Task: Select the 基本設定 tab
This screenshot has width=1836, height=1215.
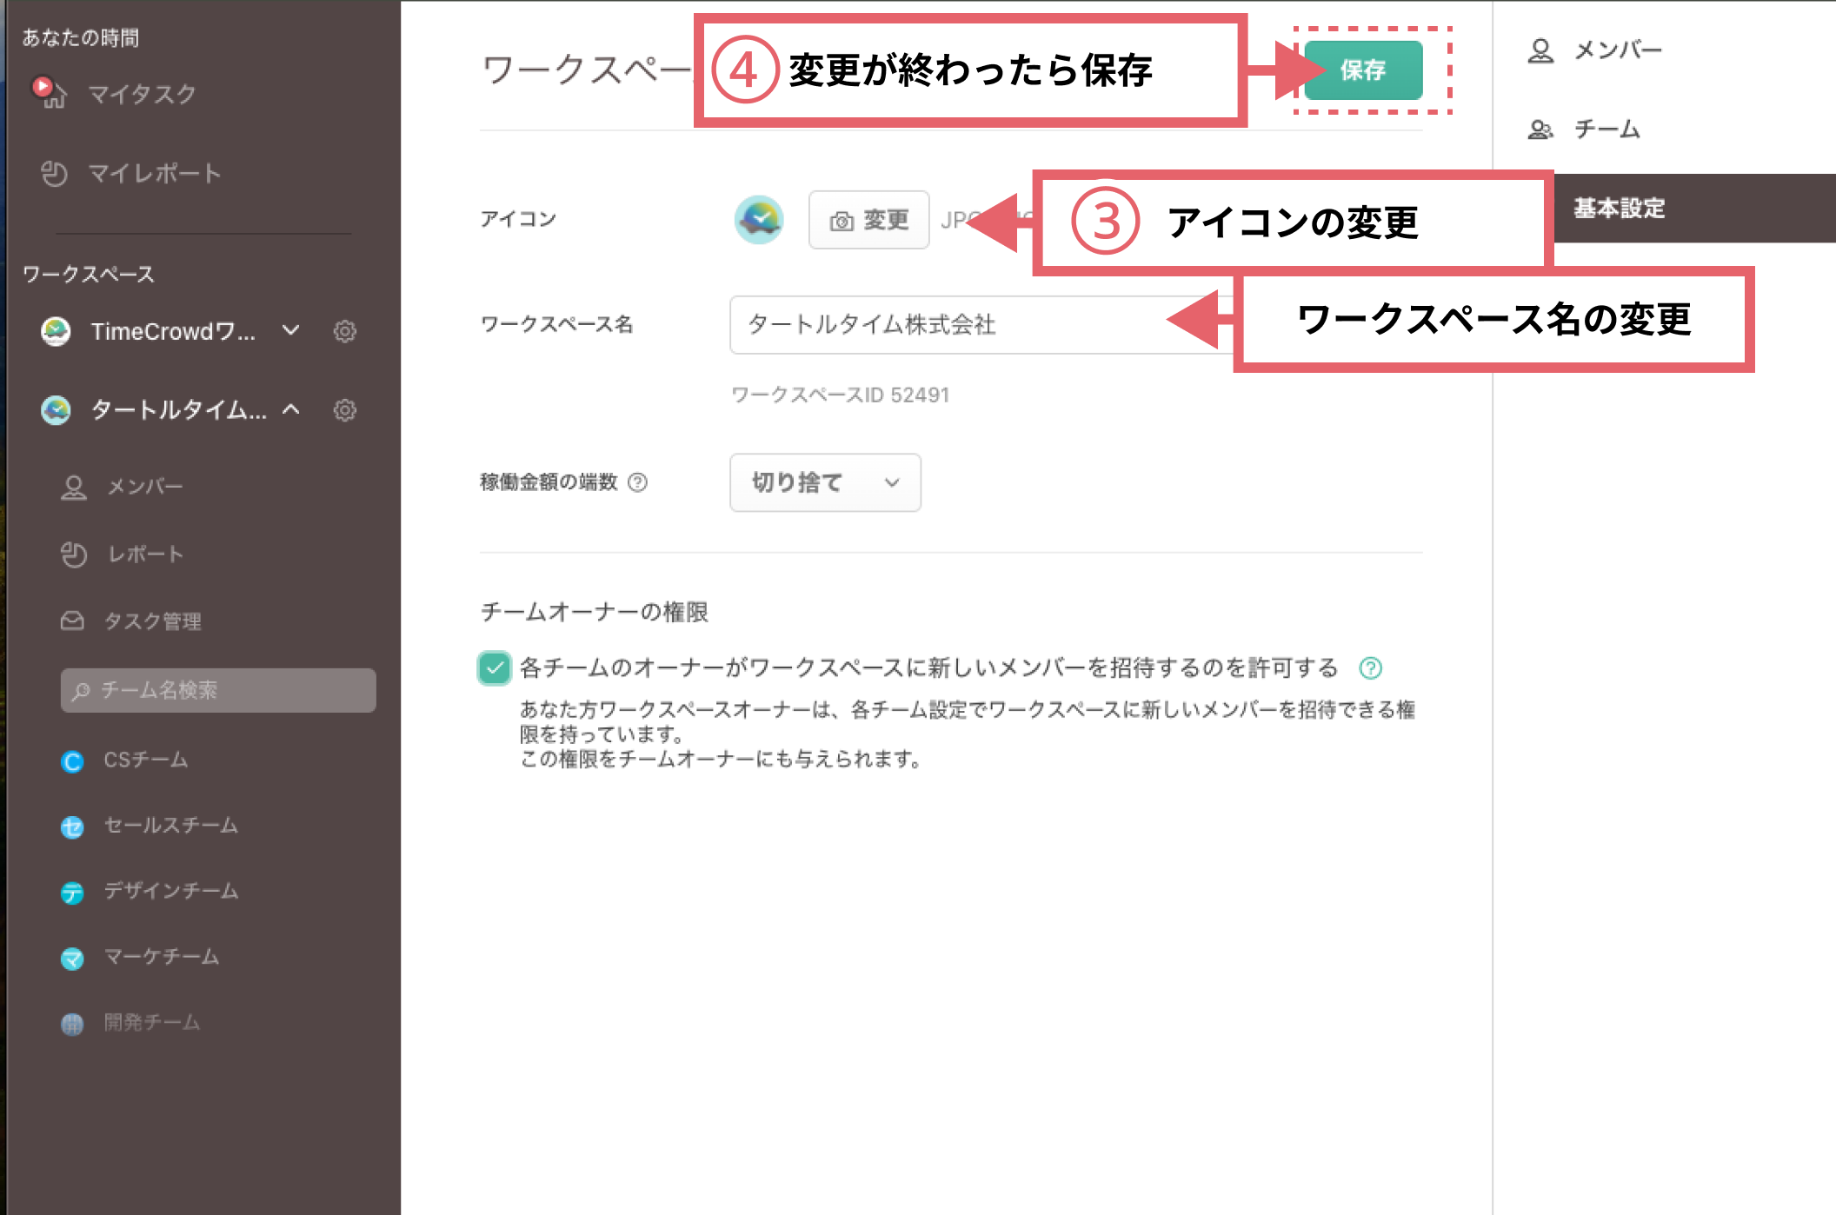Action: pos(1619,209)
